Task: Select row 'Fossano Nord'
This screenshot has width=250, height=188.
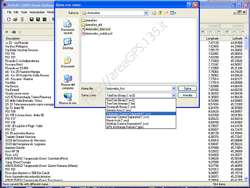Action: 14,65
